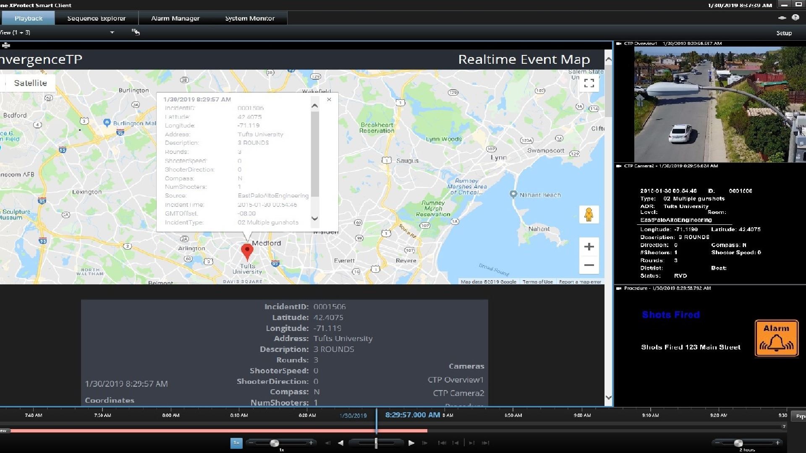Click the Report a map error link
This screenshot has height=453, width=806.
(580, 282)
